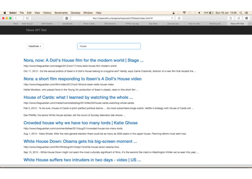Open the Safari application menu
Screen dimensions: 252x179
(x=13, y=13)
